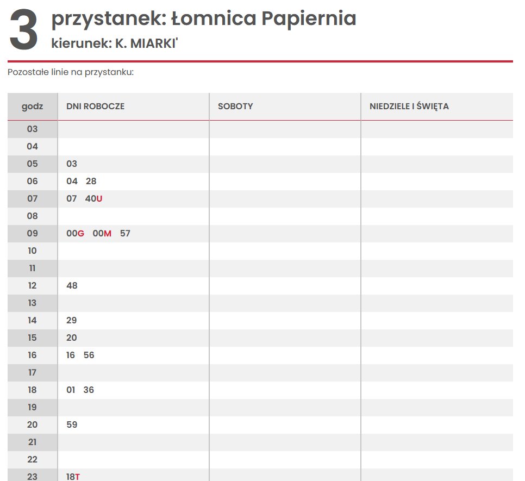Open the 12:48 departure time

[x=72, y=285]
